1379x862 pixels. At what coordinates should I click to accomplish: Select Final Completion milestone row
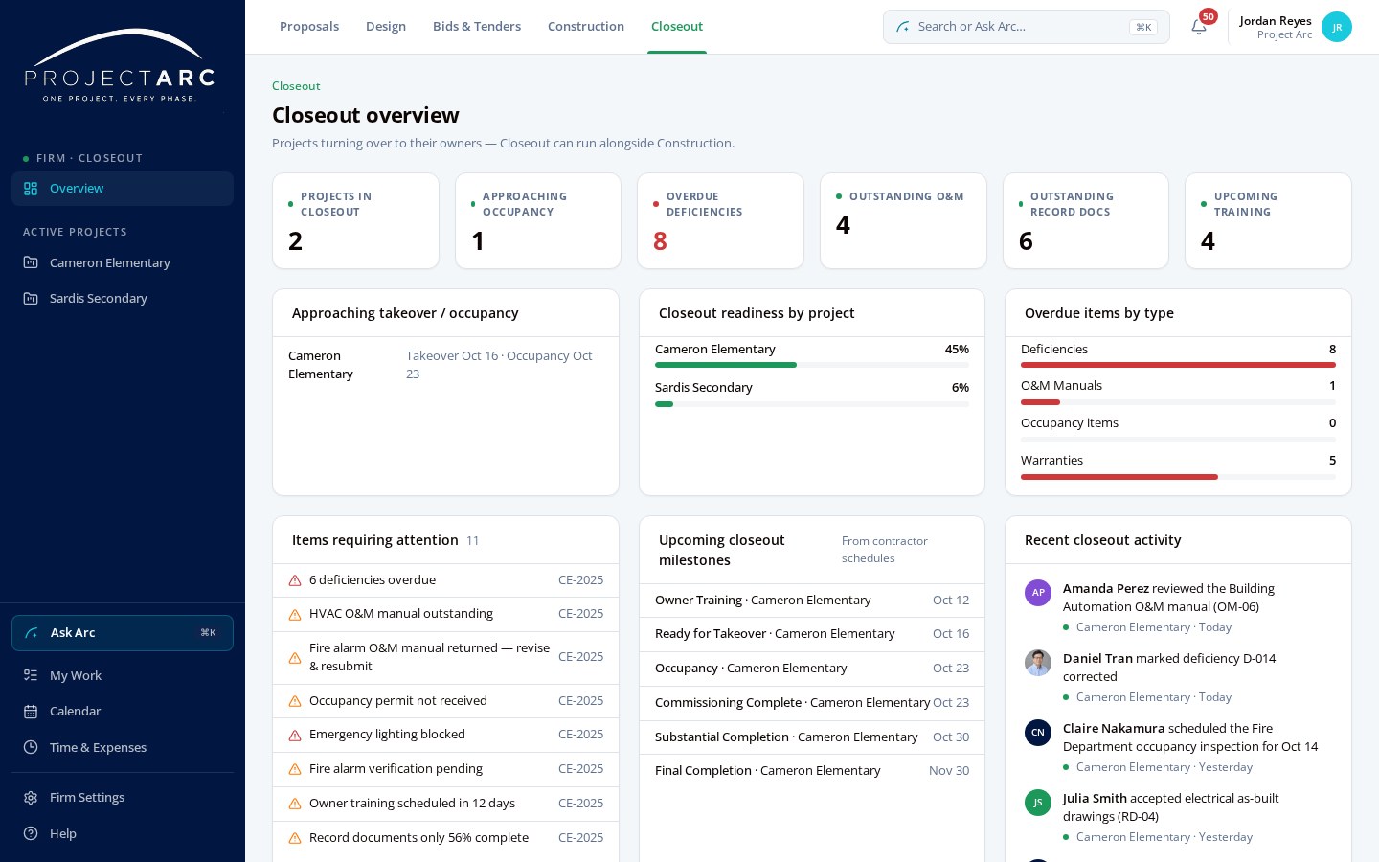[x=812, y=771]
